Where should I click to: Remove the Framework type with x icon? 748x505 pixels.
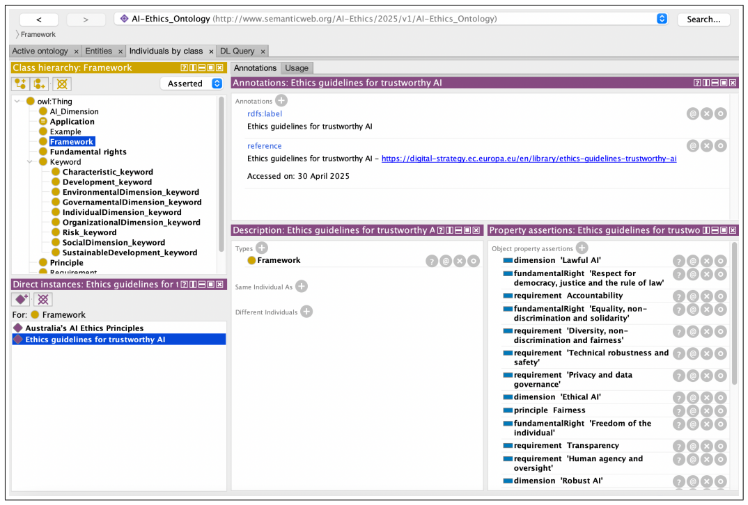click(x=460, y=261)
